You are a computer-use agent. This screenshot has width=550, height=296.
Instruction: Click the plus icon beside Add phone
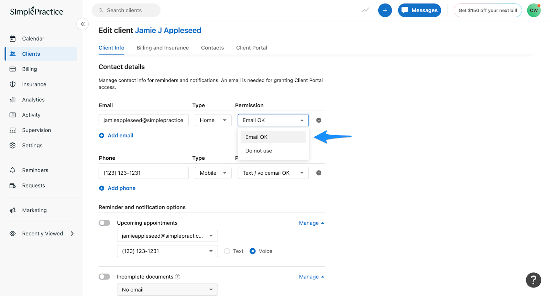click(x=102, y=188)
